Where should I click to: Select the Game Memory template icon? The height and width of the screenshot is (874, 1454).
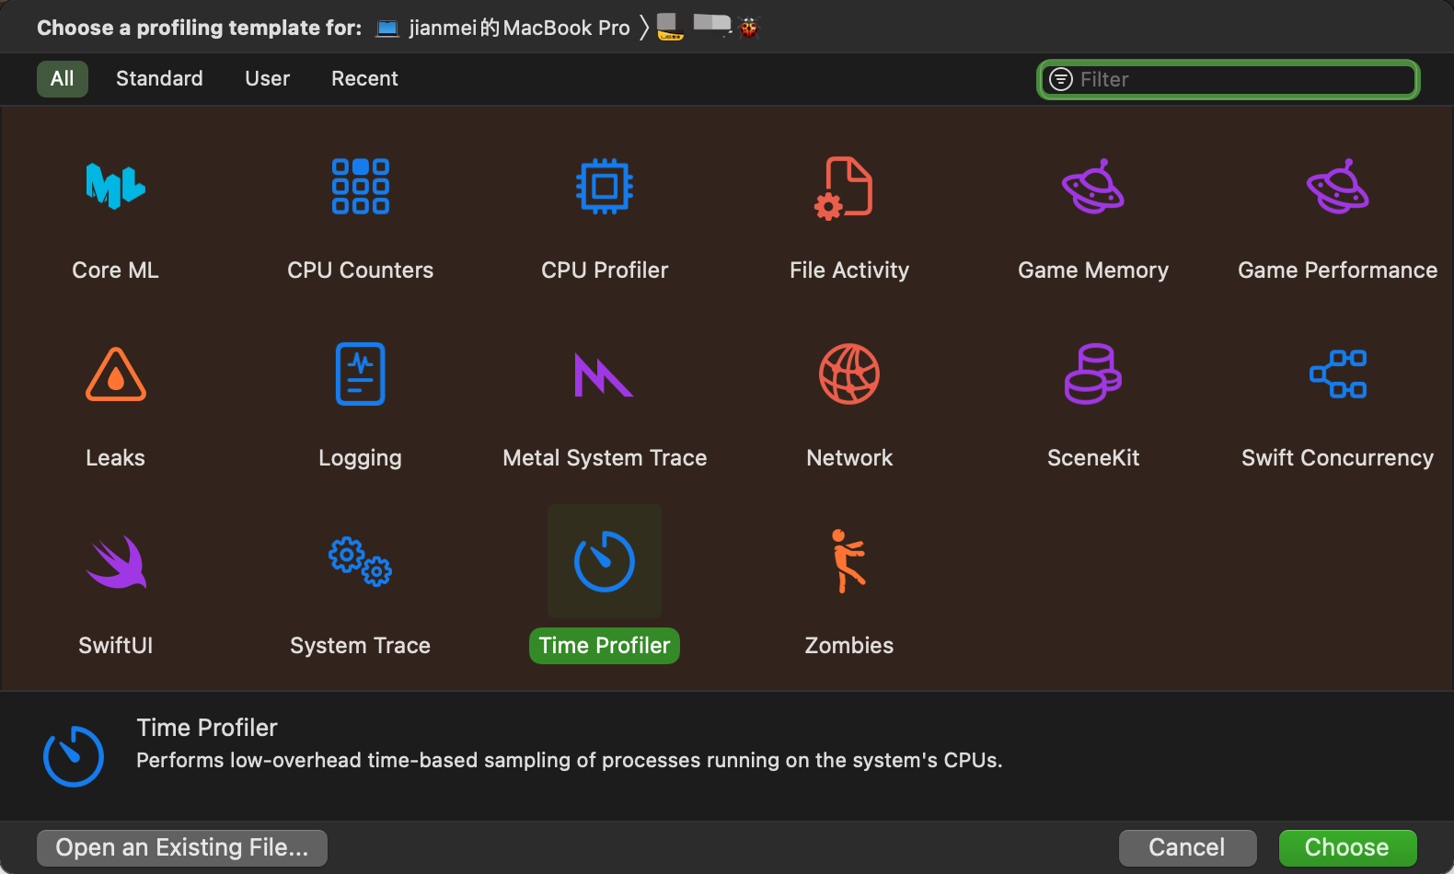pos(1093,187)
